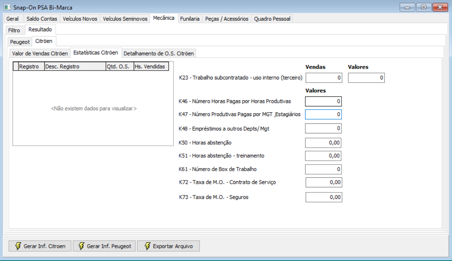The height and width of the screenshot is (261, 452).
Task: Sort by Qtd. O.S. column header
Action: pos(120,66)
